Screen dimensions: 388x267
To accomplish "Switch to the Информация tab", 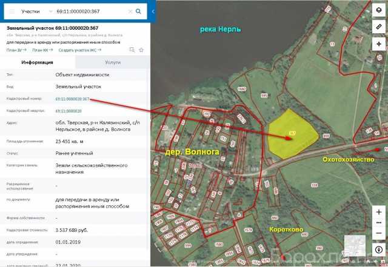I will point(38,62).
